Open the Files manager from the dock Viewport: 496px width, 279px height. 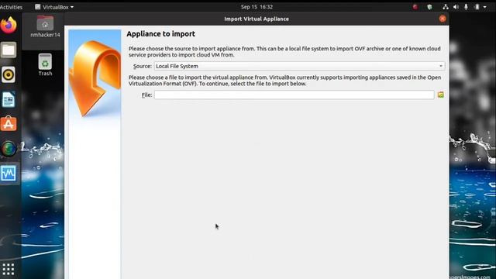point(9,50)
